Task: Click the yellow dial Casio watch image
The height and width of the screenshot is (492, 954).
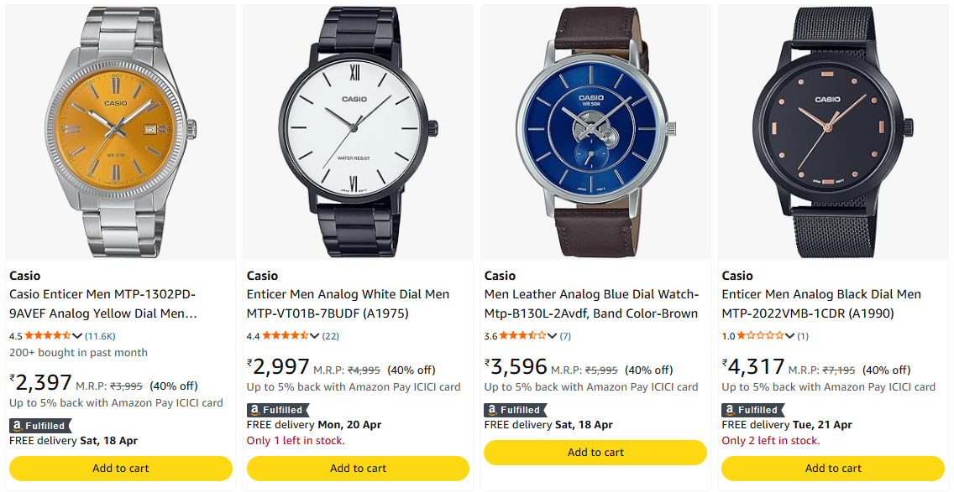Action: (x=121, y=131)
